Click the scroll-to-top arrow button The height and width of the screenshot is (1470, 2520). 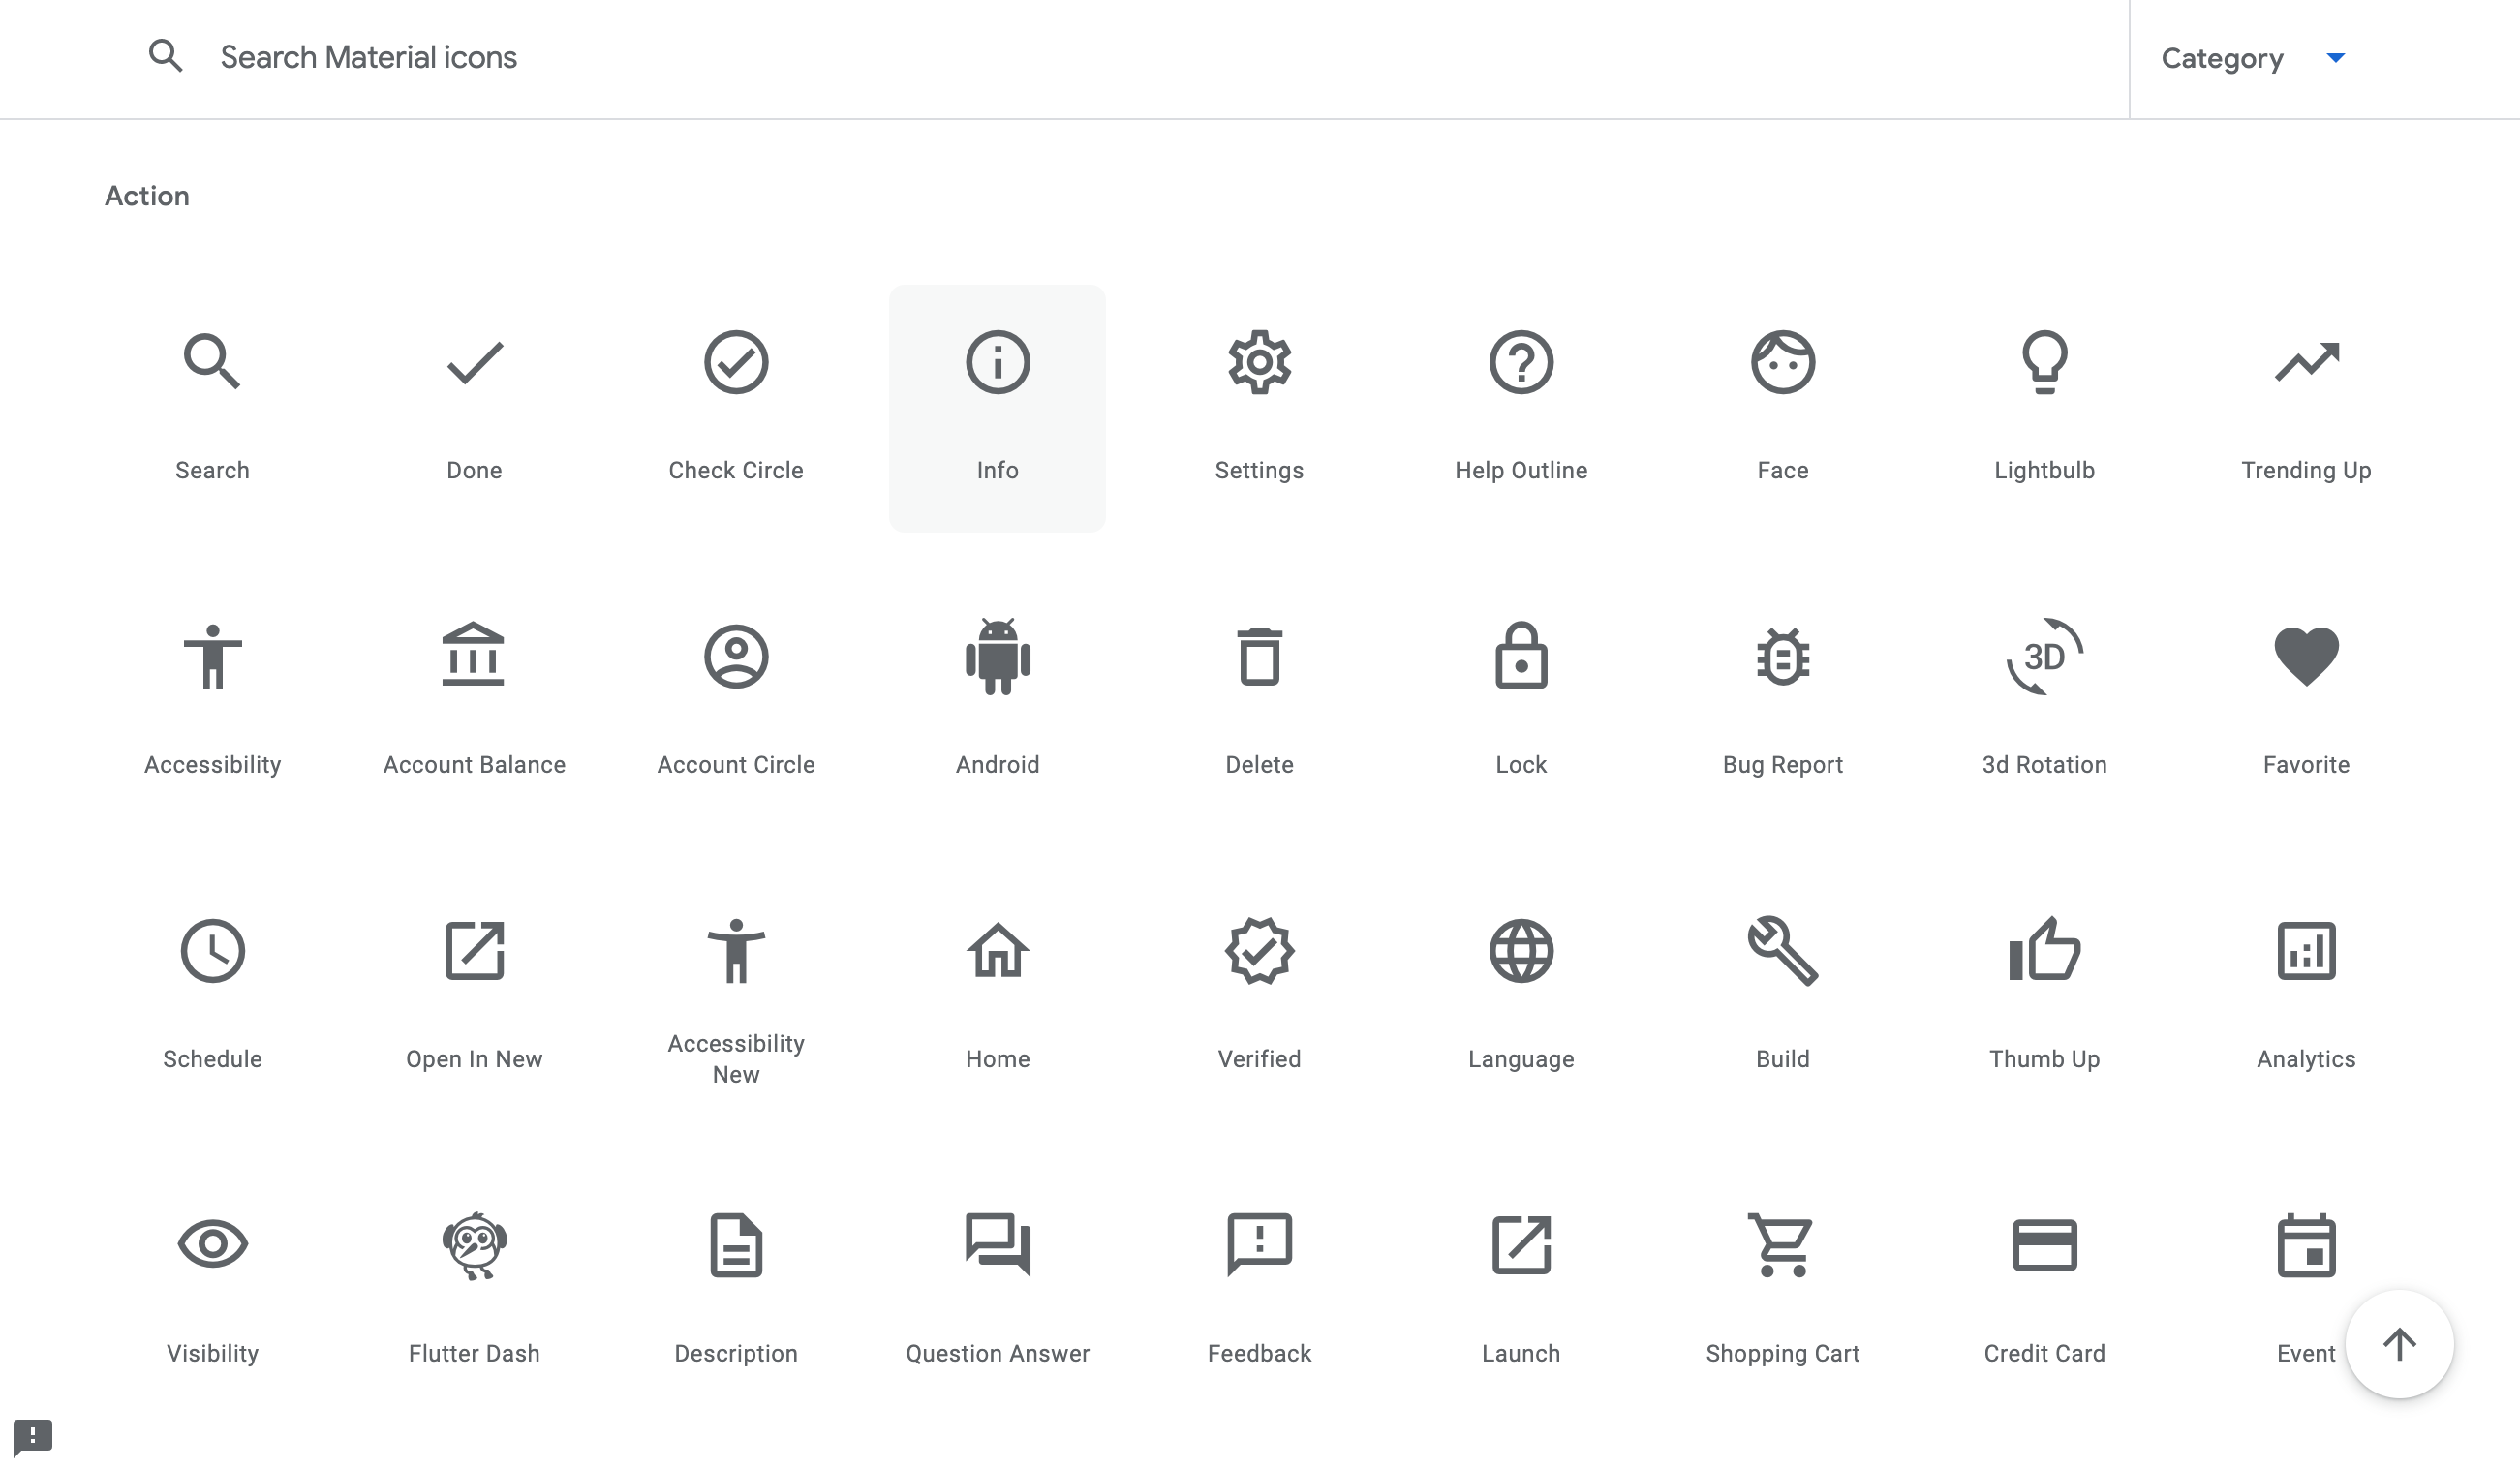click(2399, 1344)
